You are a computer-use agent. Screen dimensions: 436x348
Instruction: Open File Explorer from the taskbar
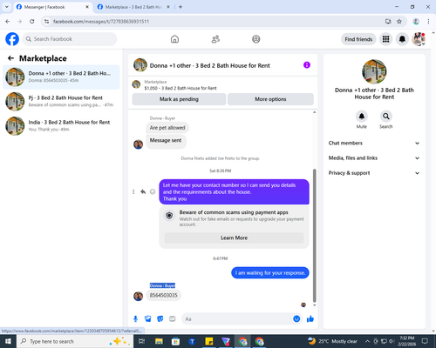[x=159, y=341]
